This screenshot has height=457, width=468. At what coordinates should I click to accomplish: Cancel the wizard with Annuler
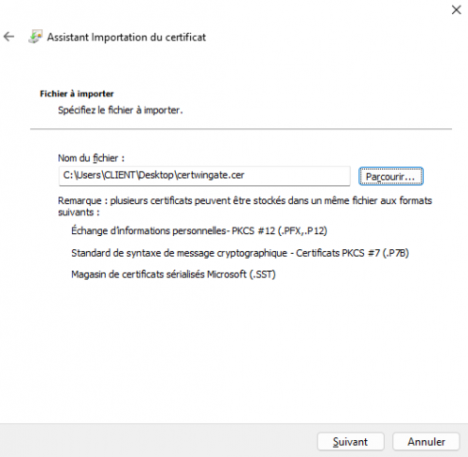click(x=426, y=441)
